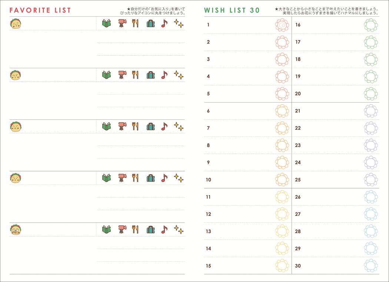The height and width of the screenshot is (282, 389).
Task: Mark the blue flower for wish 30
Action: [371, 266]
